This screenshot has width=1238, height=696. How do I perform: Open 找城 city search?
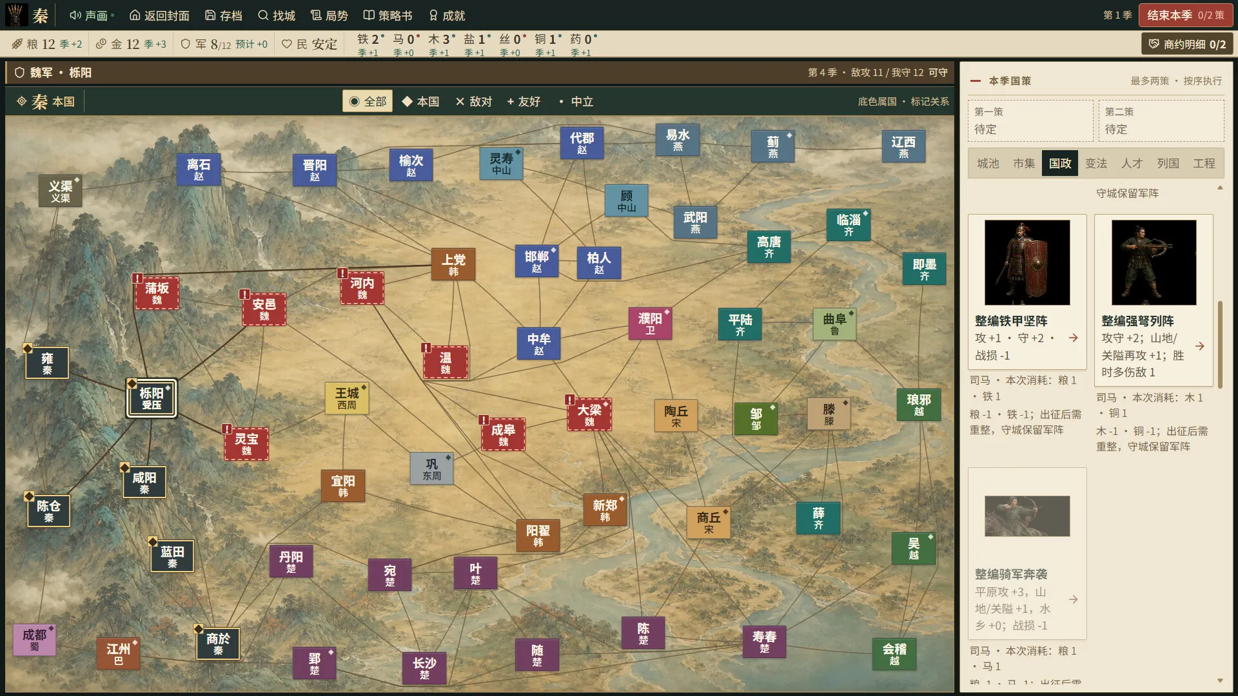pyautogui.click(x=277, y=15)
